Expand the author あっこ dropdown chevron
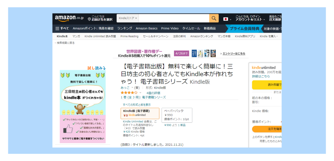 tap(132, 87)
